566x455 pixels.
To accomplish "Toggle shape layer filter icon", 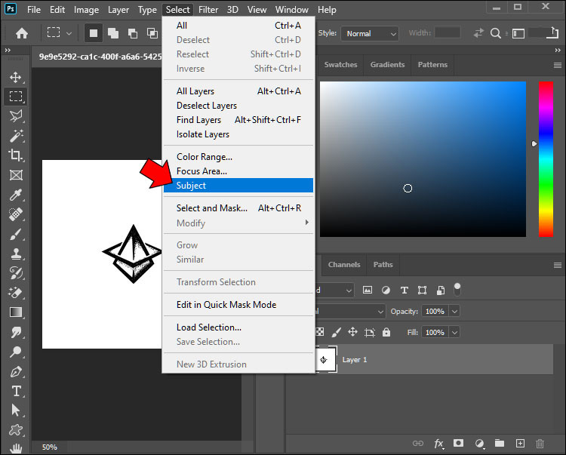I will (422, 290).
